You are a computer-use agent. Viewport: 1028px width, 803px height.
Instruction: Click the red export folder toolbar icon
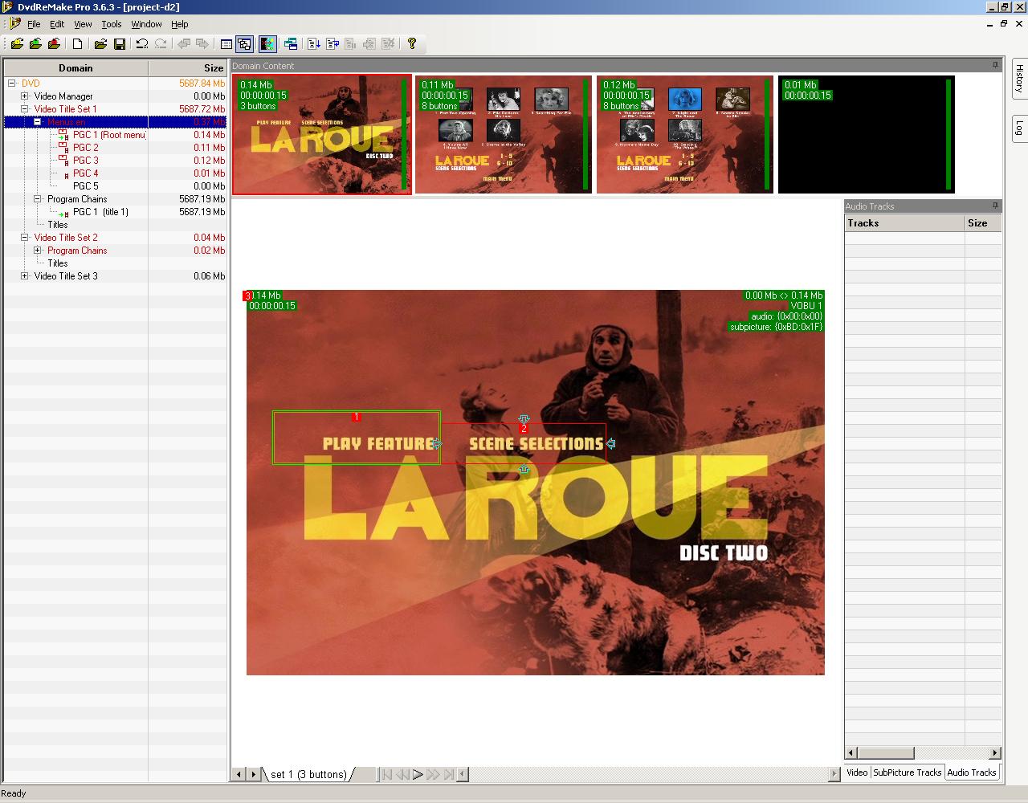[55, 44]
